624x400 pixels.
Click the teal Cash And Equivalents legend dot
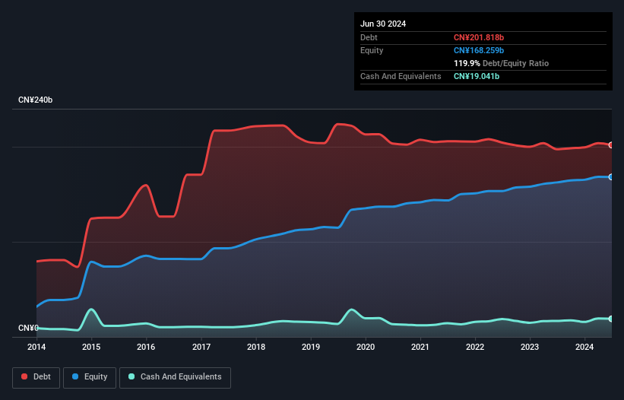(x=131, y=376)
